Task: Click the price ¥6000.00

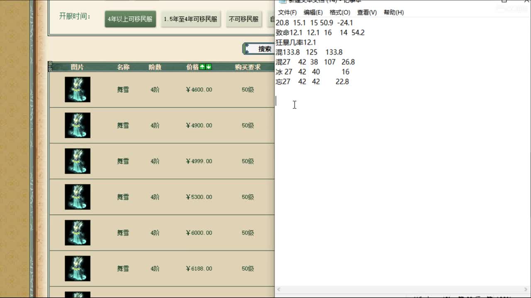Action: click(199, 233)
